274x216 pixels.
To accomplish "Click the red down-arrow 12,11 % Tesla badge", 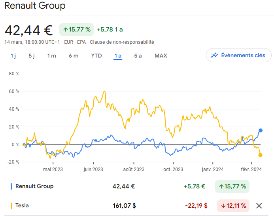I will pos(233,205).
